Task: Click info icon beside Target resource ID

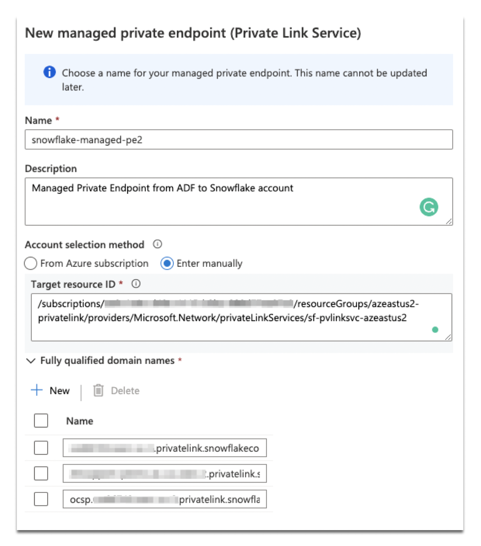Action: (136, 284)
